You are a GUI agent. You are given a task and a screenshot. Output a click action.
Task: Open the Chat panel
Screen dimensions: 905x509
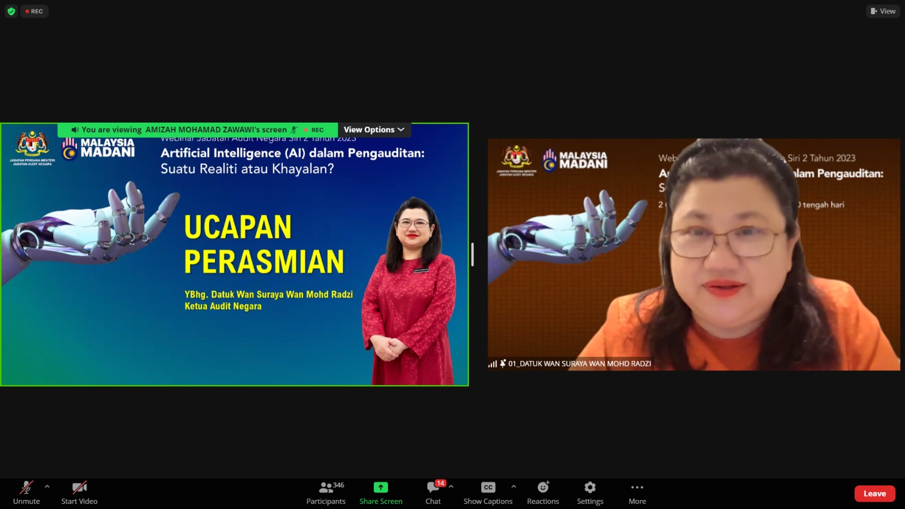pyautogui.click(x=433, y=493)
